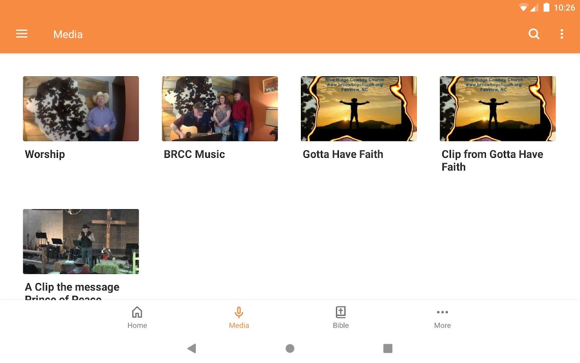Tap the Android home circle button

(x=290, y=348)
